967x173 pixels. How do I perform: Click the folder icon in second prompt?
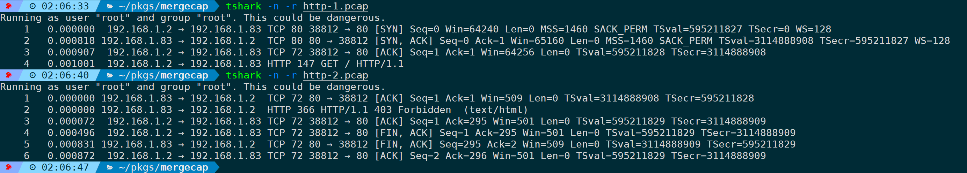[110, 75]
